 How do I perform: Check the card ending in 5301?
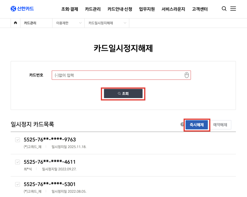(17, 184)
